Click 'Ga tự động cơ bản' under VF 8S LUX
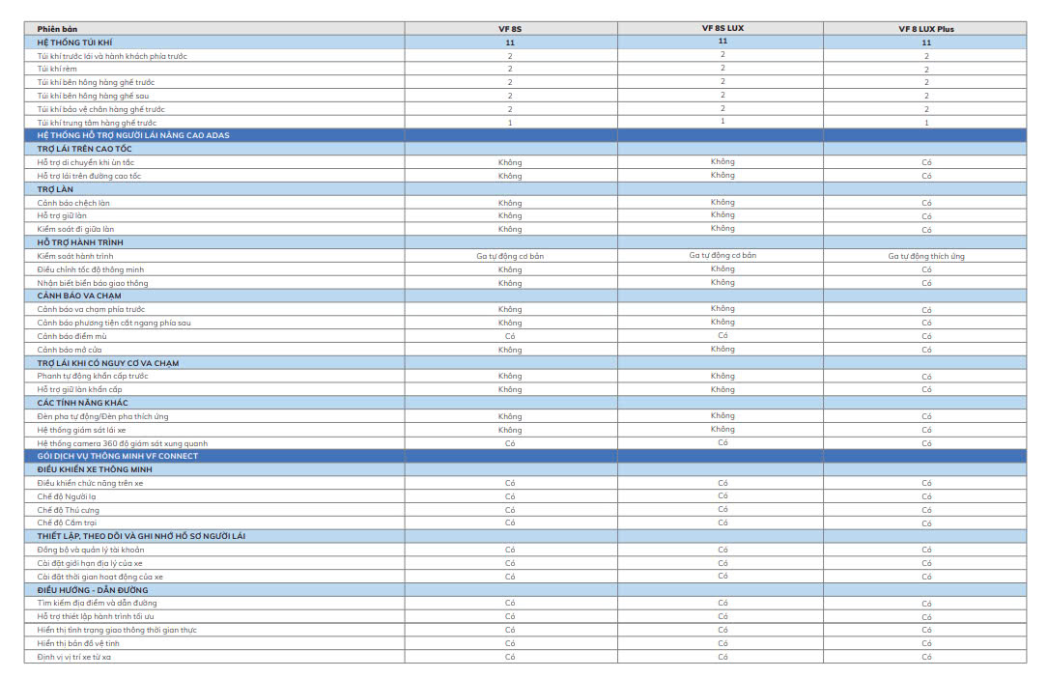 click(x=722, y=255)
